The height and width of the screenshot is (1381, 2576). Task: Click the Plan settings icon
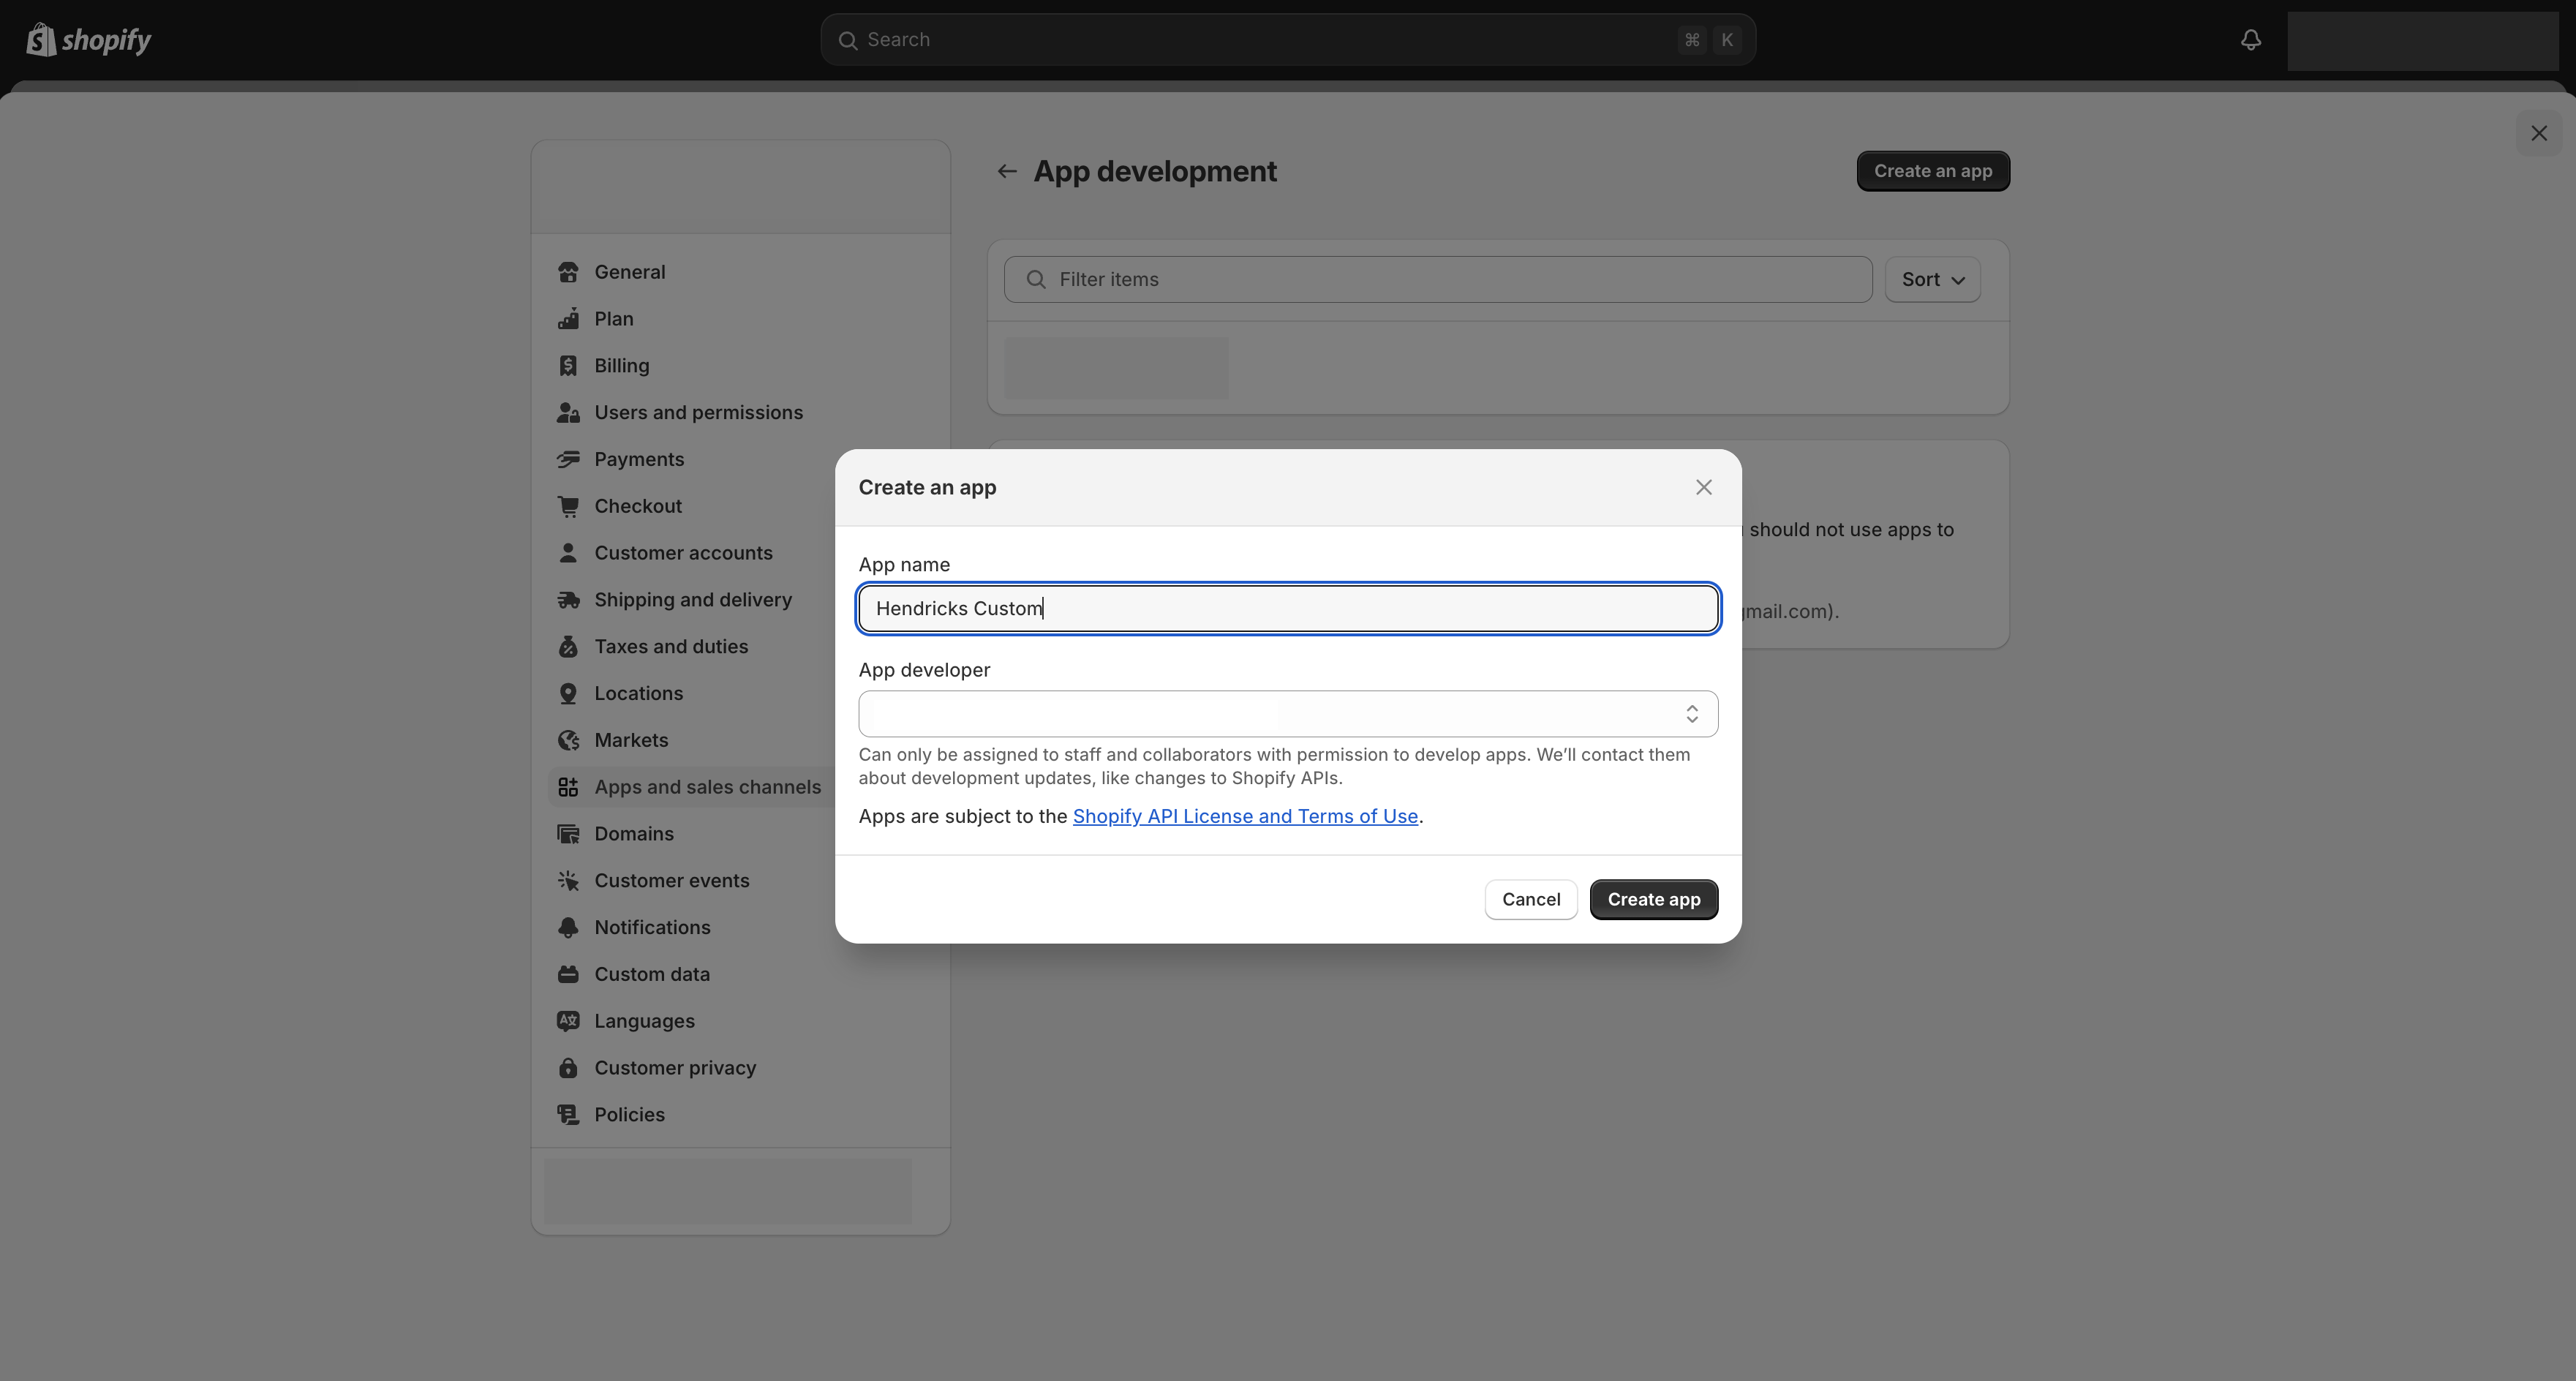pyautogui.click(x=569, y=318)
